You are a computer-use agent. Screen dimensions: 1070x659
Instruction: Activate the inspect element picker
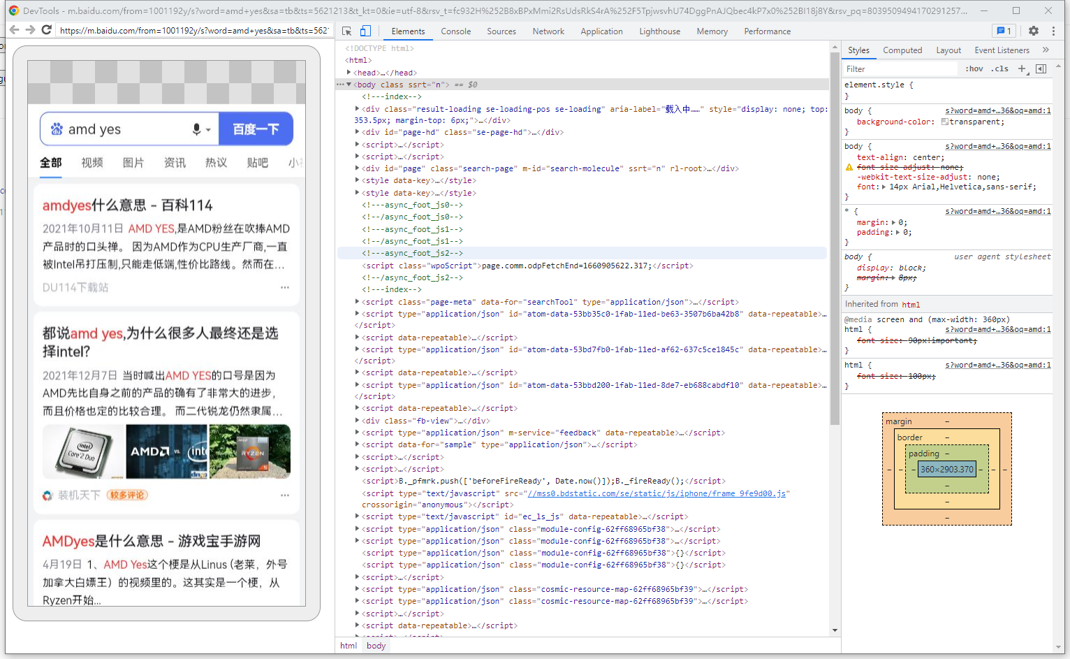[x=347, y=31]
